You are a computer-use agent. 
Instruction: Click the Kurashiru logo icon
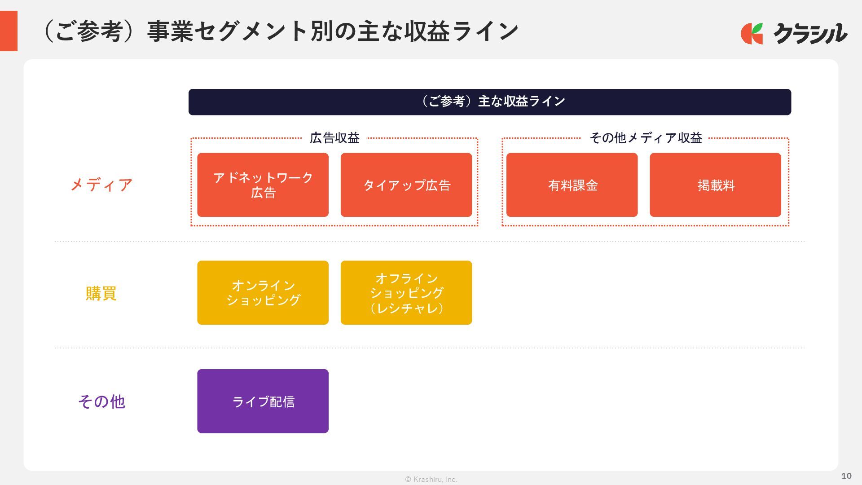tap(751, 34)
